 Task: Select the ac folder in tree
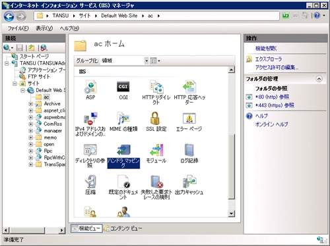[46, 97]
